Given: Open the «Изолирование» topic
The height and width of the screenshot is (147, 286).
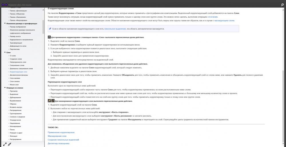Looking at the screenshot, I should [15, 126].
